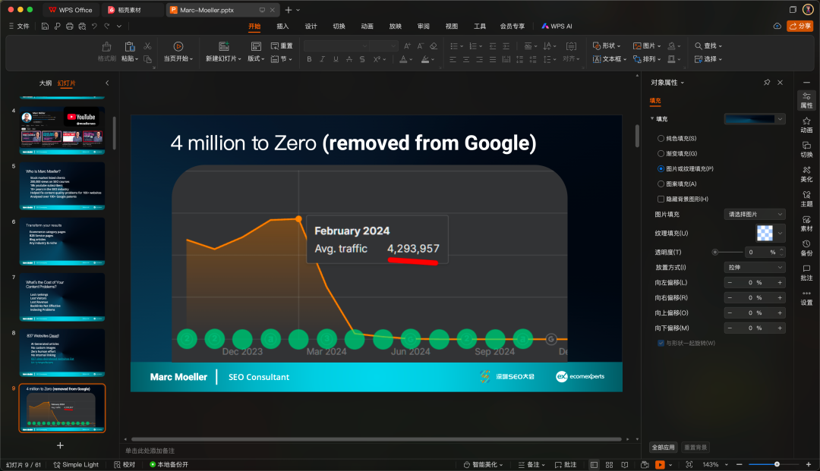Toggle italic formatting I

pyautogui.click(x=322, y=59)
